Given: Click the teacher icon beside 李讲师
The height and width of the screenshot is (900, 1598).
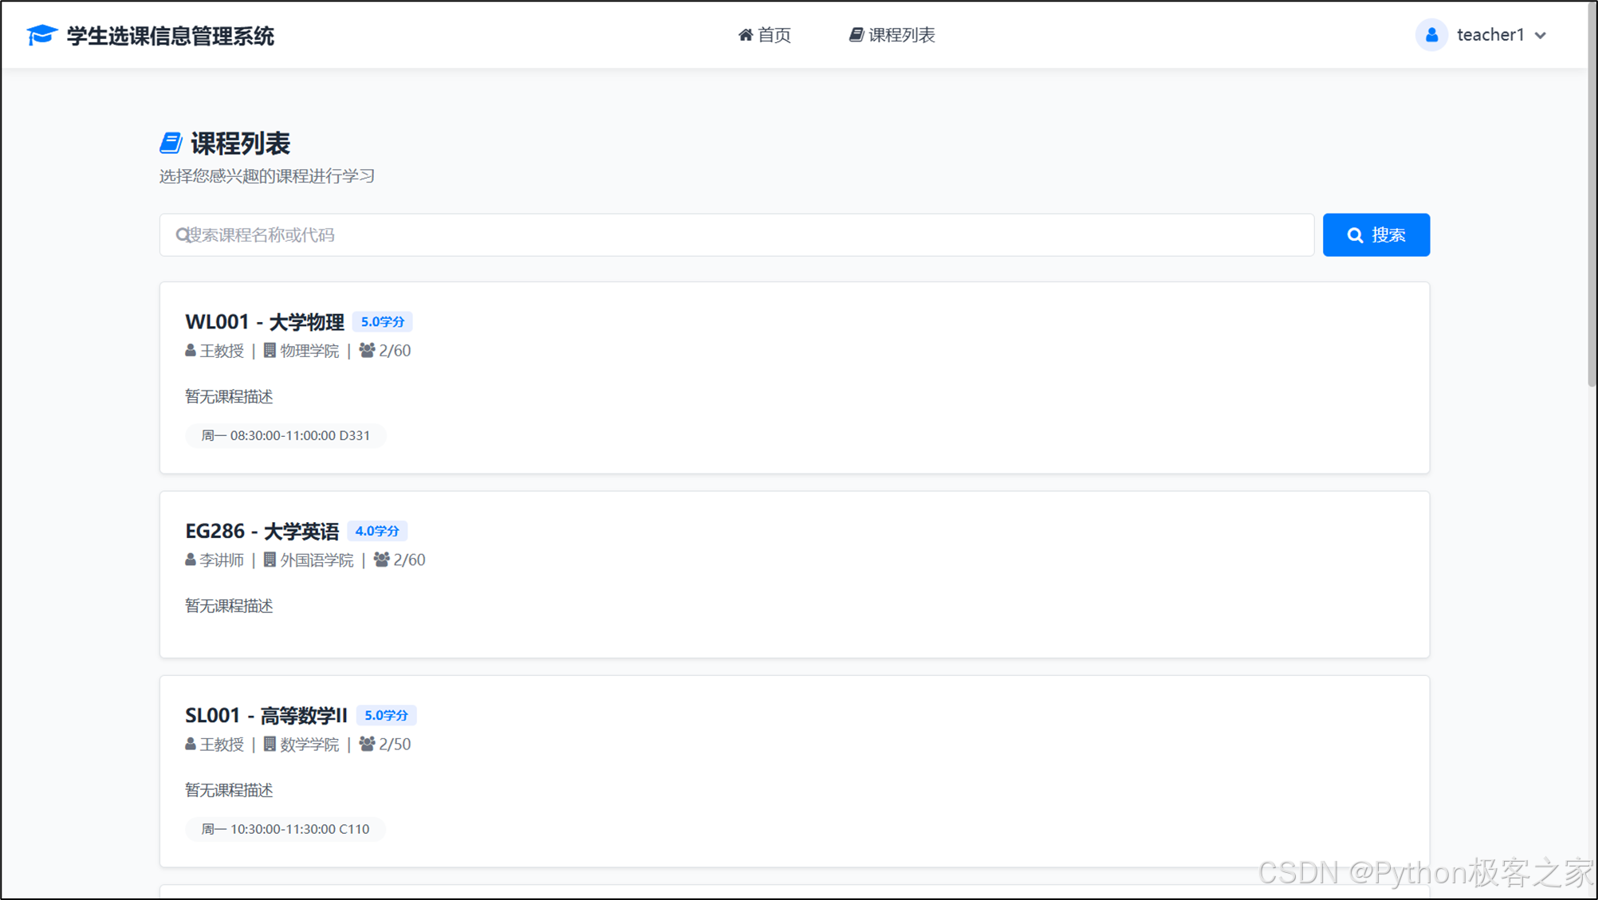Looking at the screenshot, I should [x=191, y=560].
